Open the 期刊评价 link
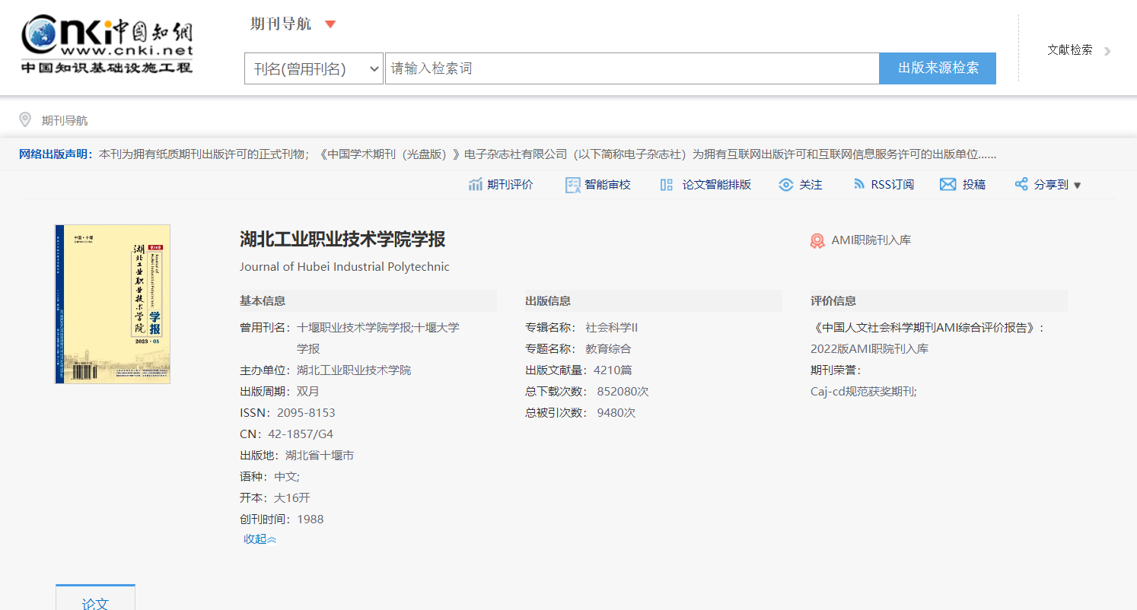 pyautogui.click(x=511, y=185)
